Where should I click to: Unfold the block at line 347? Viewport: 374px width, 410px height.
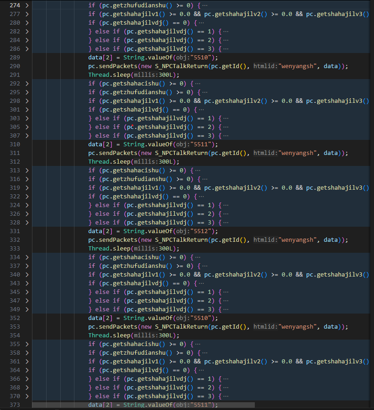pos(27,301)
